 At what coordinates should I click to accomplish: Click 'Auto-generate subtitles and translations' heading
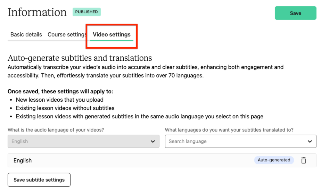click(80, 58)
